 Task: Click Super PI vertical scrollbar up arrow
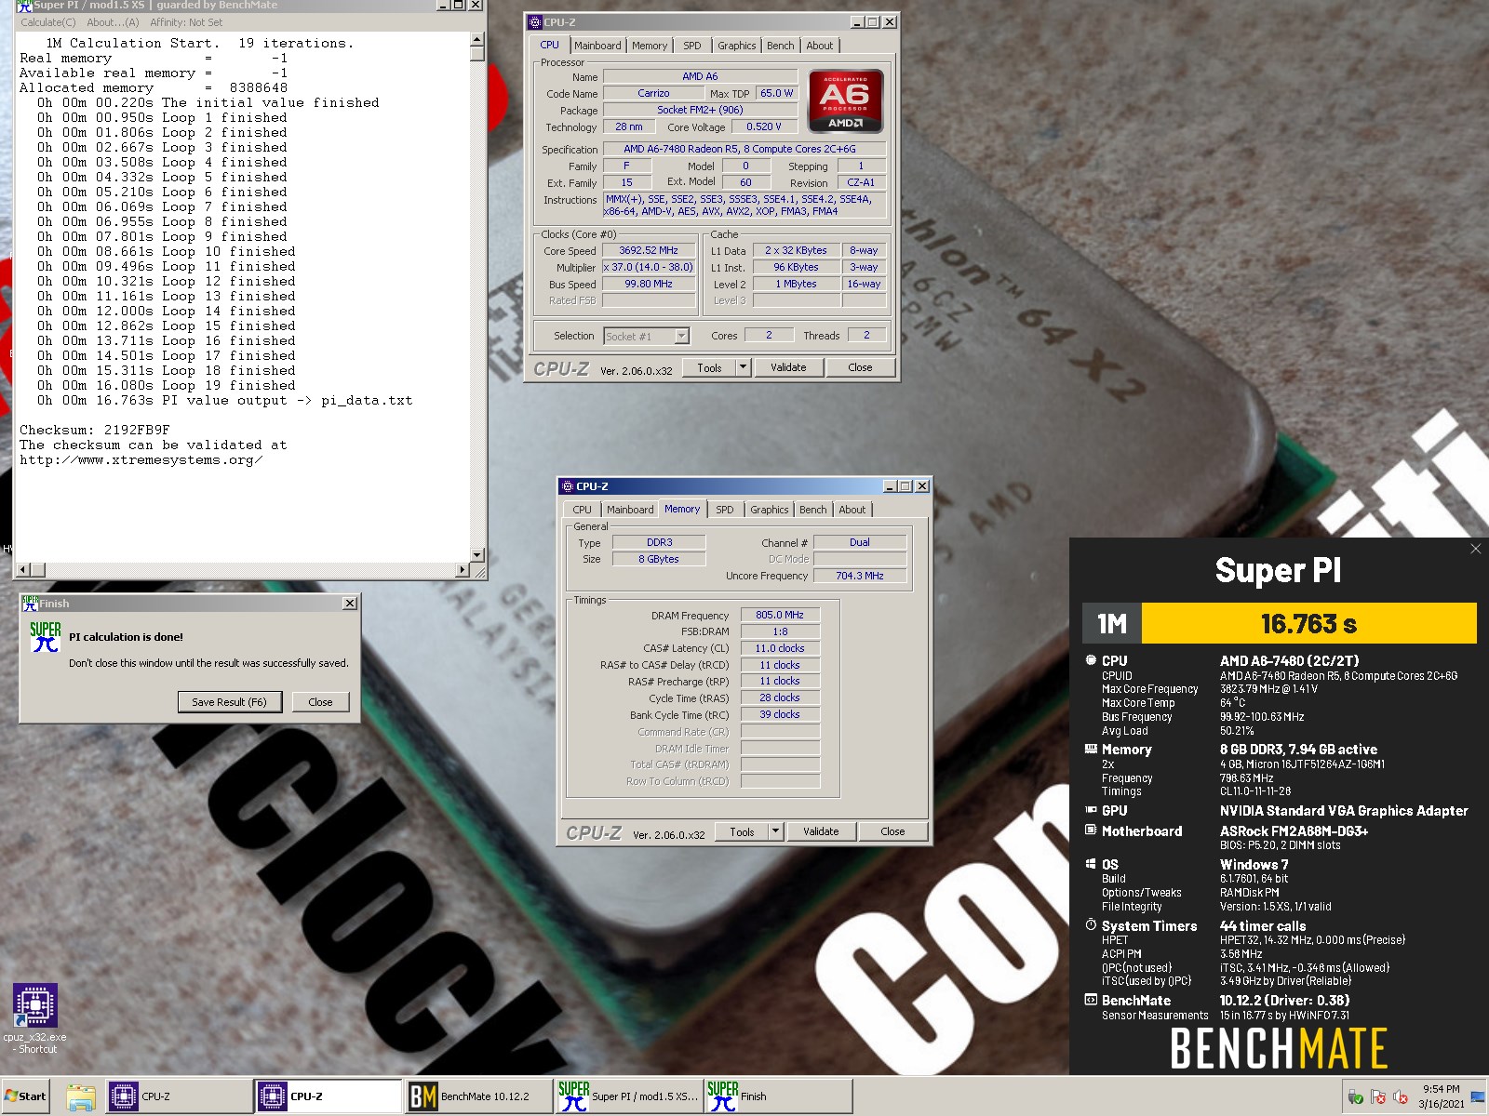[477, 39]
